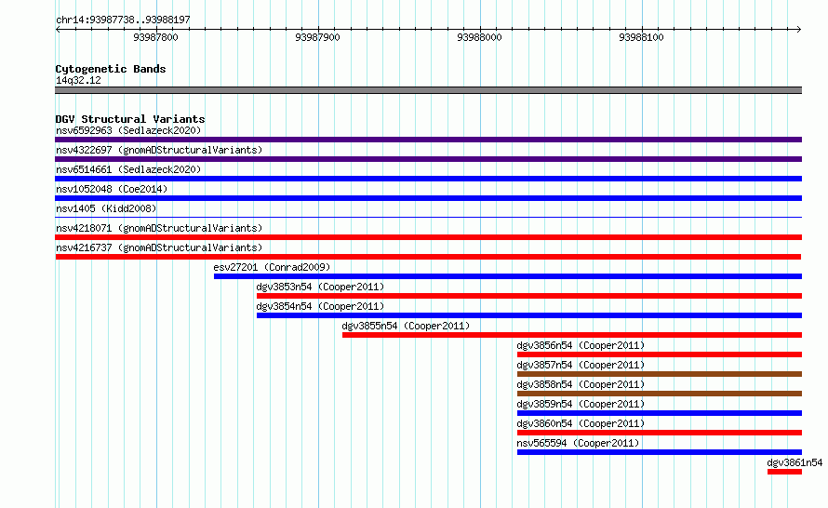Click the left arrow end of the ruler
Screen dimensions: 828x508
tap(58, 29)
